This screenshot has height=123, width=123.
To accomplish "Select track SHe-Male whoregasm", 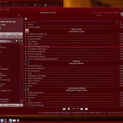I will pos(74,51).
